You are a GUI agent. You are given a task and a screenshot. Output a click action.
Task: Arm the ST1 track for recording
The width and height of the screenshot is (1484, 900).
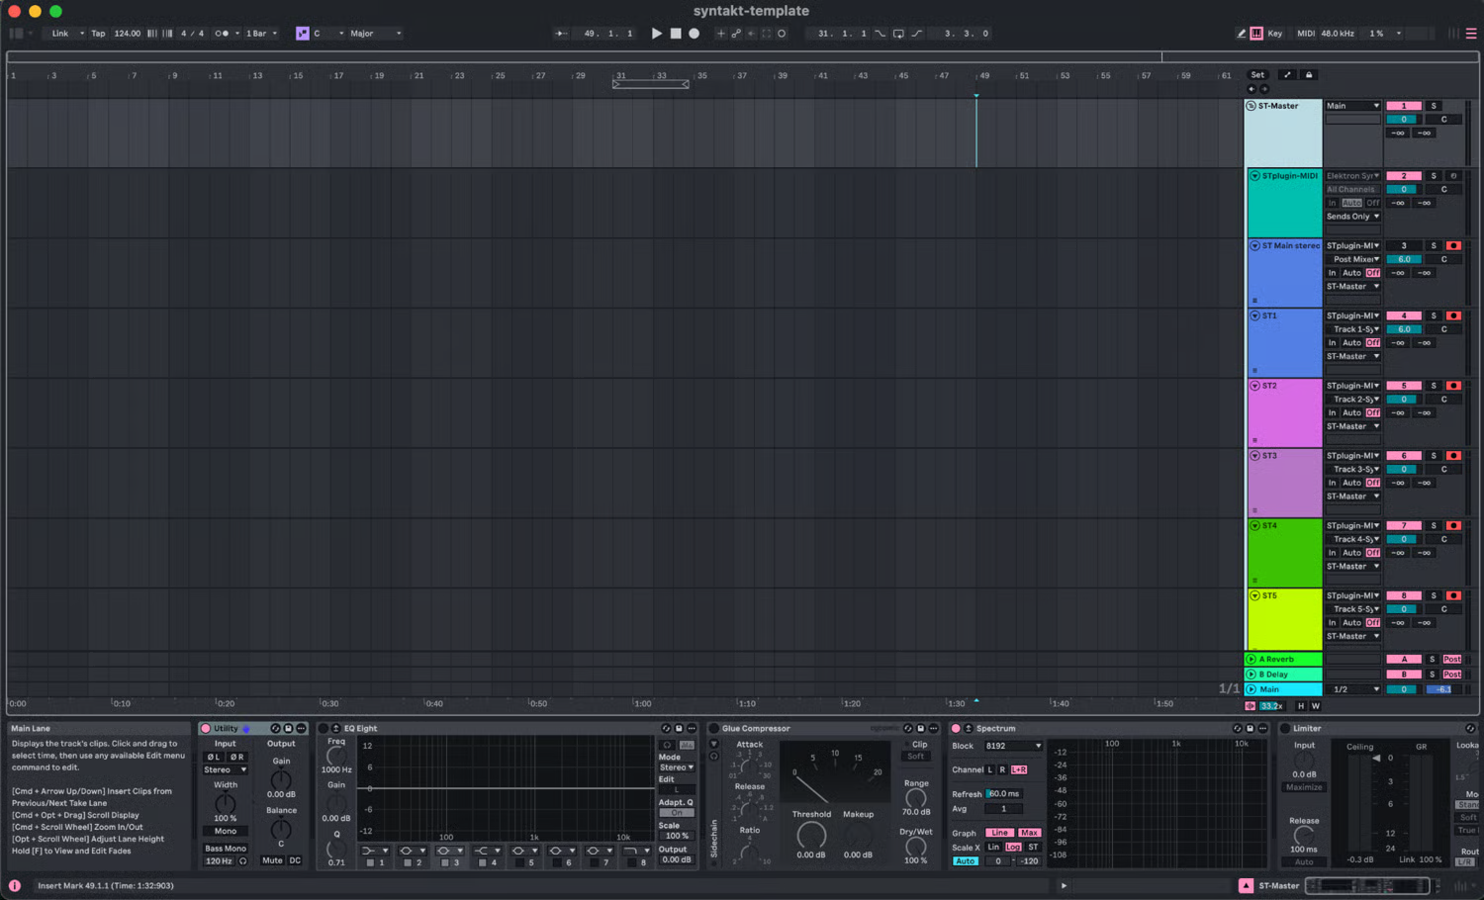click(x=1453, y=315)
